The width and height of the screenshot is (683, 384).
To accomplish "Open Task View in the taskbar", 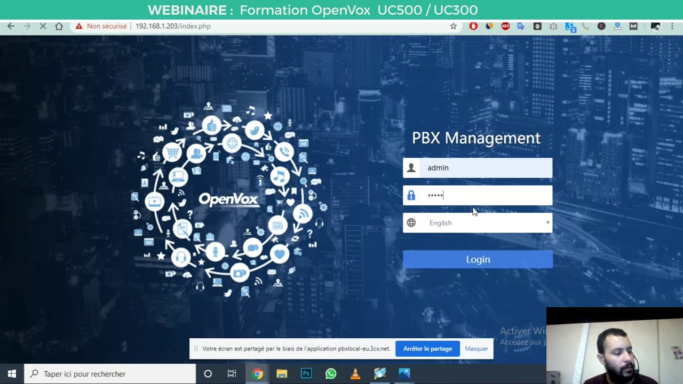I will [x=232, y=374].
